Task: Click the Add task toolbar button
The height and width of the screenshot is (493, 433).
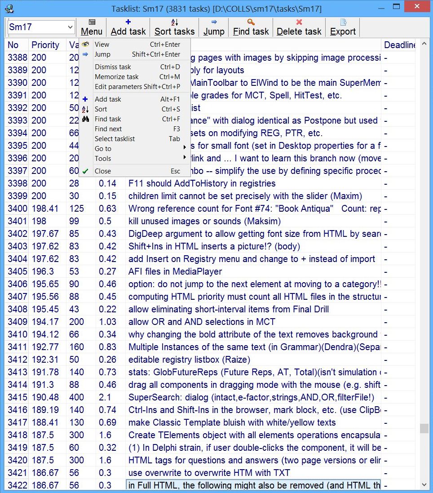Action: coord(128,27)
